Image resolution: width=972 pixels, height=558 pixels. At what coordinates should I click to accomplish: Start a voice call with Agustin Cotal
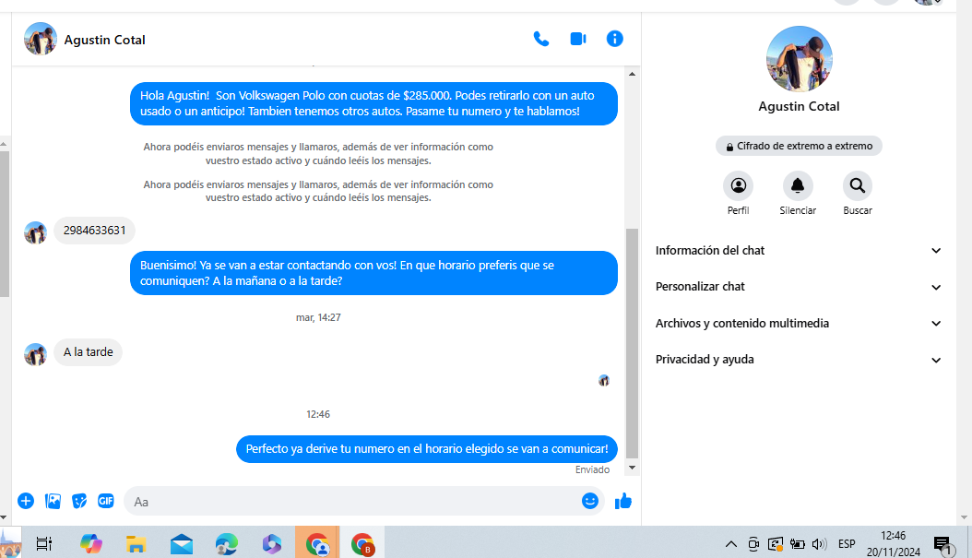tap(541, 39)
